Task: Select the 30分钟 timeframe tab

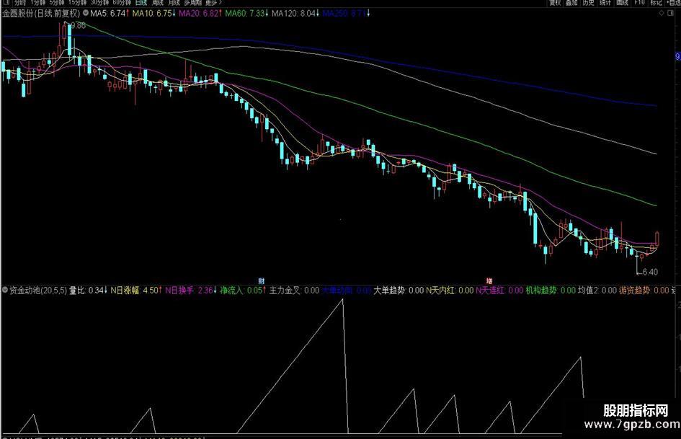Action: point(99,3)
